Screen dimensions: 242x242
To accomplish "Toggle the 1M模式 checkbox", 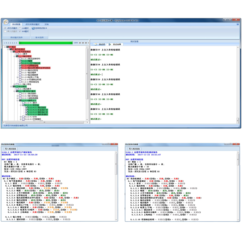I will 20,28.
